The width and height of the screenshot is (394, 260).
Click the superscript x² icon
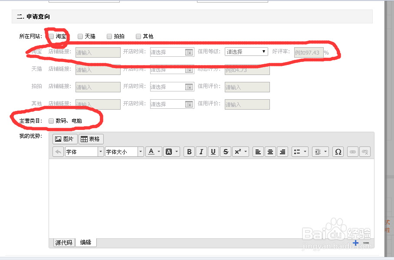pos(238,152)
